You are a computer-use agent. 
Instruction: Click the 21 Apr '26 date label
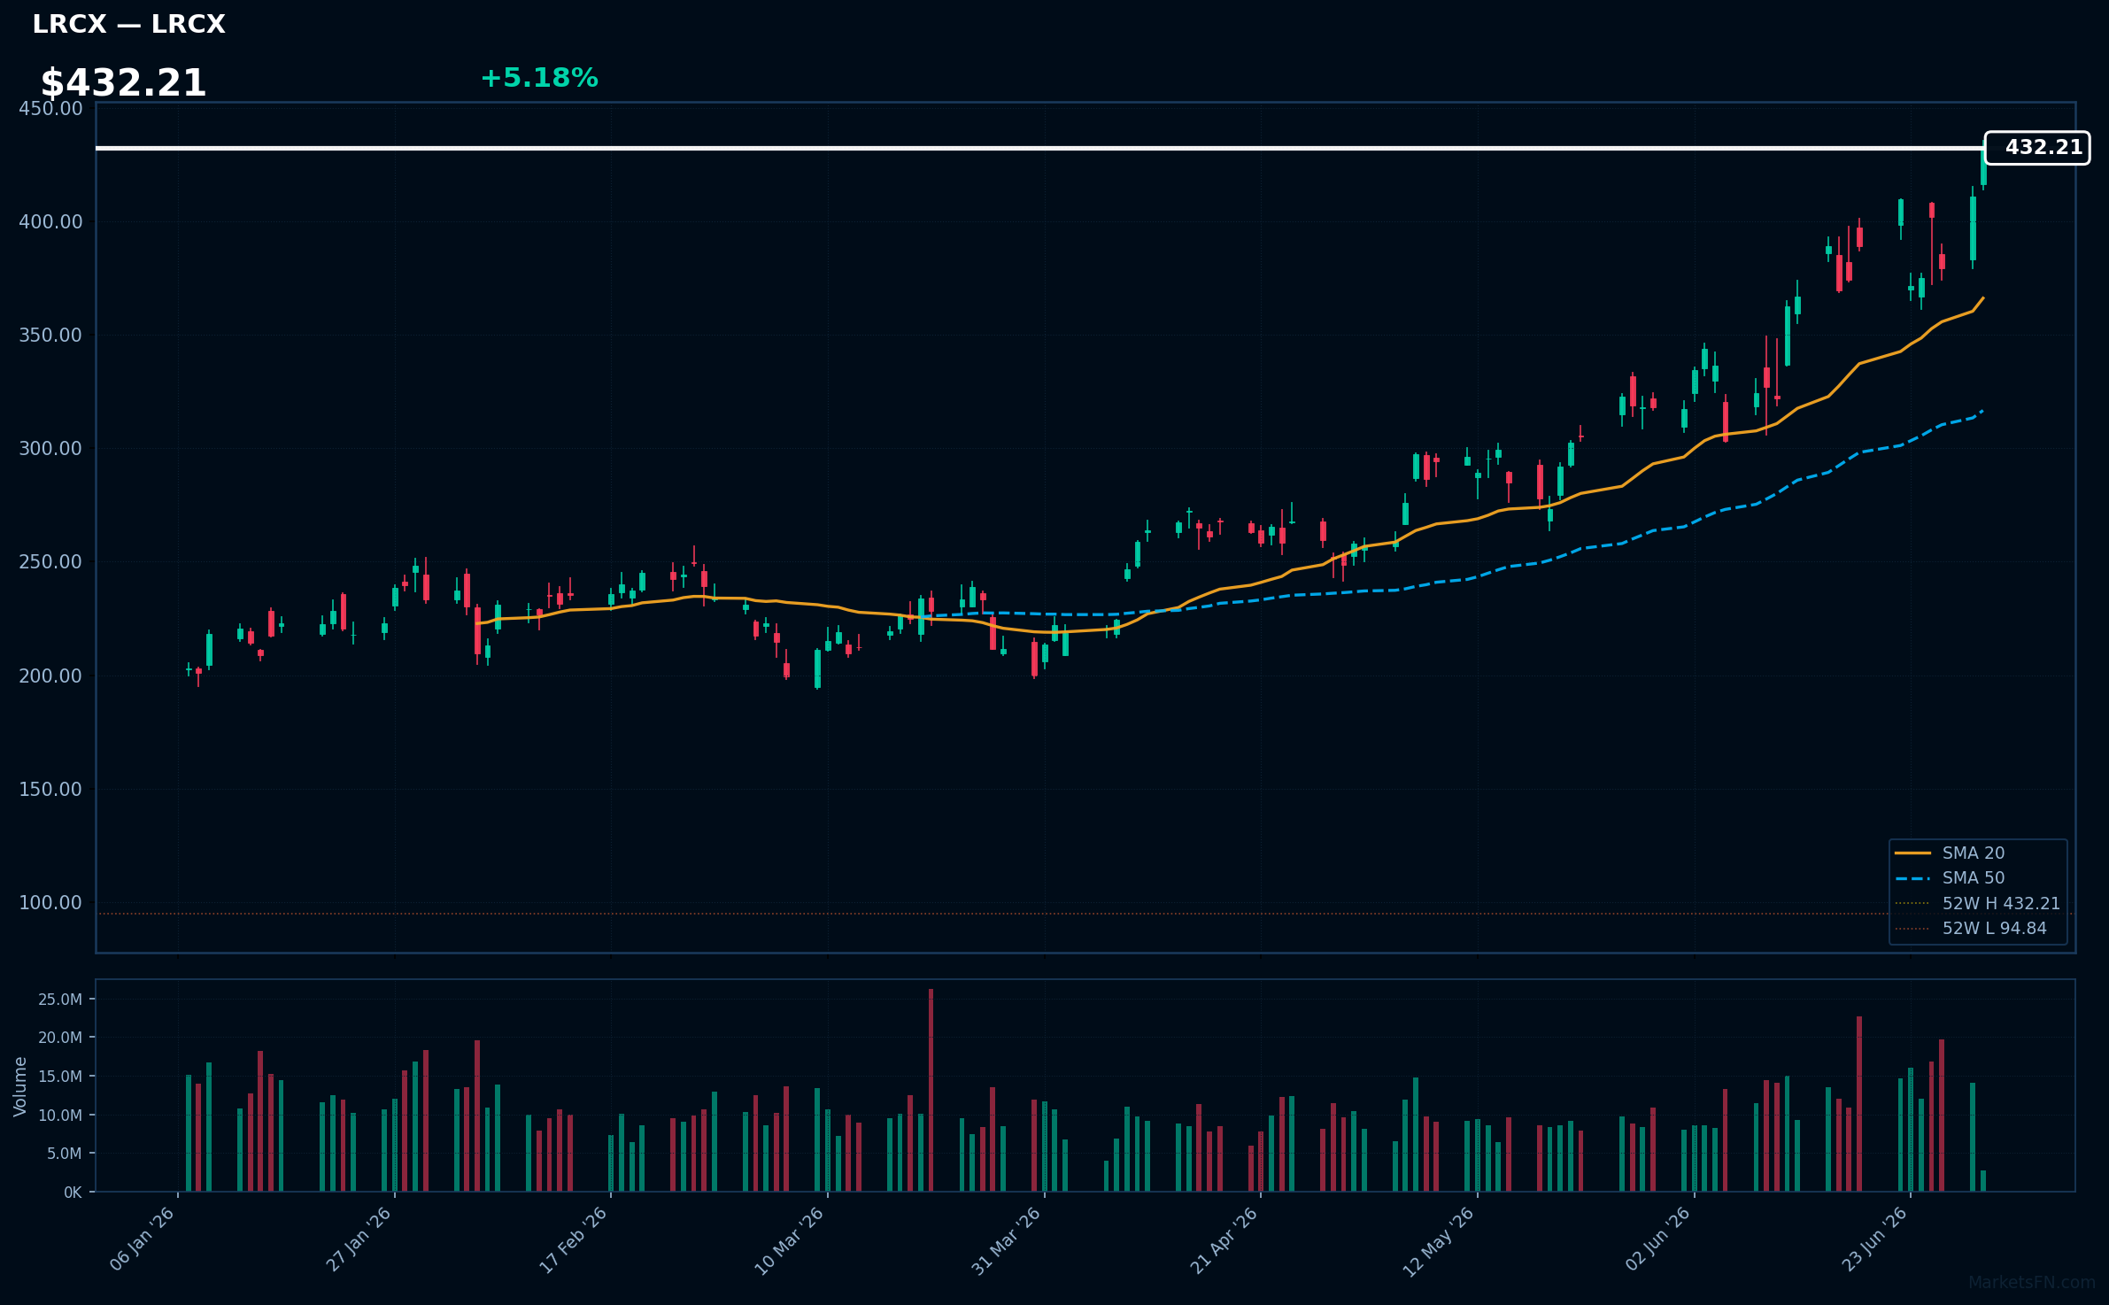point(1224,1240)
